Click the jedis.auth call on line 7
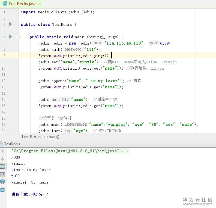 [70, 49]
